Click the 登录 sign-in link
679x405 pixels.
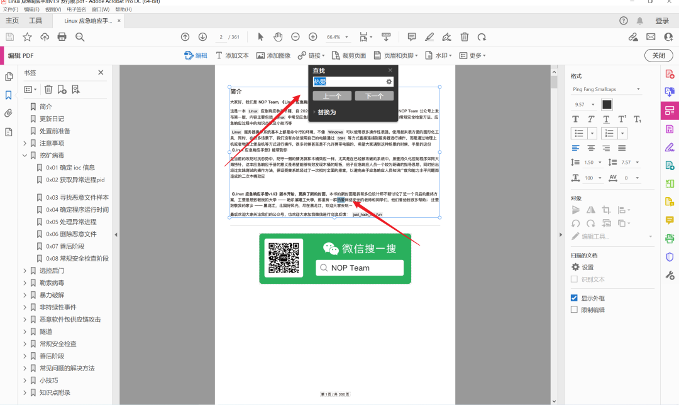662,21
